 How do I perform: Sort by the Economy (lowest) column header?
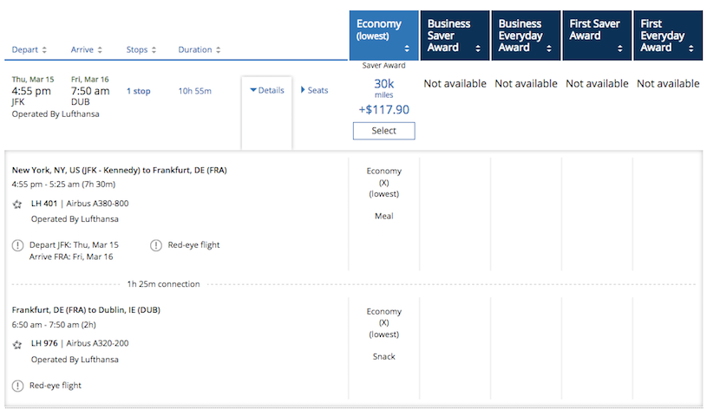pyautogui.click(x=383, y=36)
